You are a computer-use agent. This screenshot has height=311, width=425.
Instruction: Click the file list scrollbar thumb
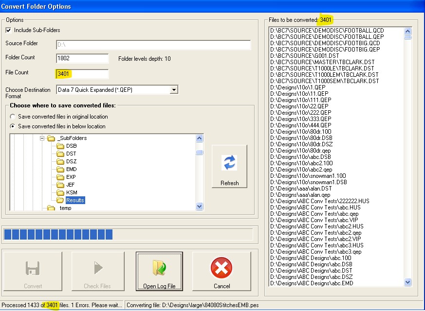[x=407, y=37]
